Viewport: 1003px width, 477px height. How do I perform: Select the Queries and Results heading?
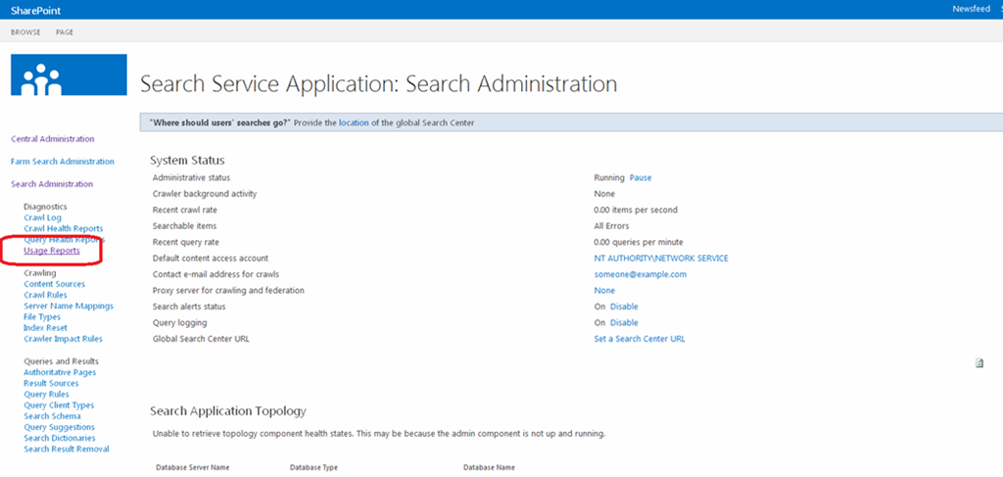[62, 361]
